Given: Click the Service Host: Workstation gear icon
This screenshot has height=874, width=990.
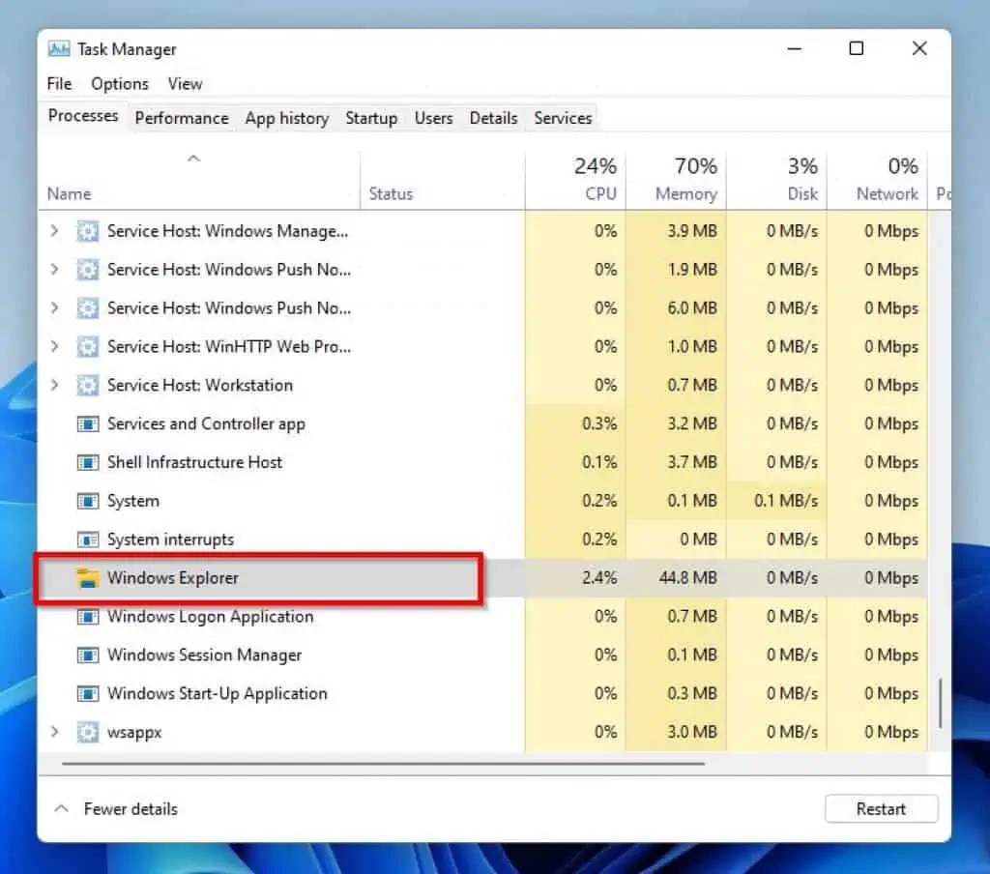Looking at the screenshot, I should click(x=86, y=385).
